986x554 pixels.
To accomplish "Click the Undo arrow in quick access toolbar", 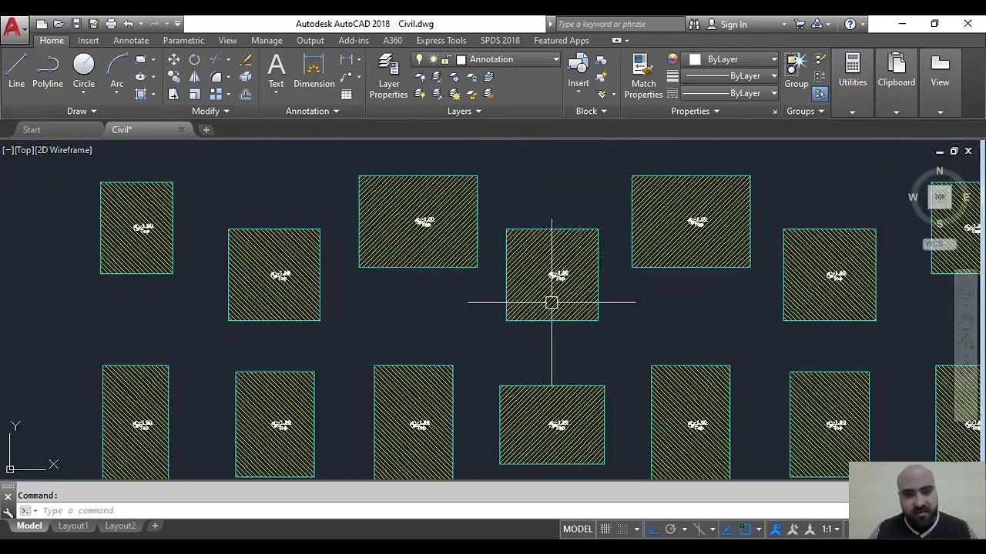I will (128, 24).
